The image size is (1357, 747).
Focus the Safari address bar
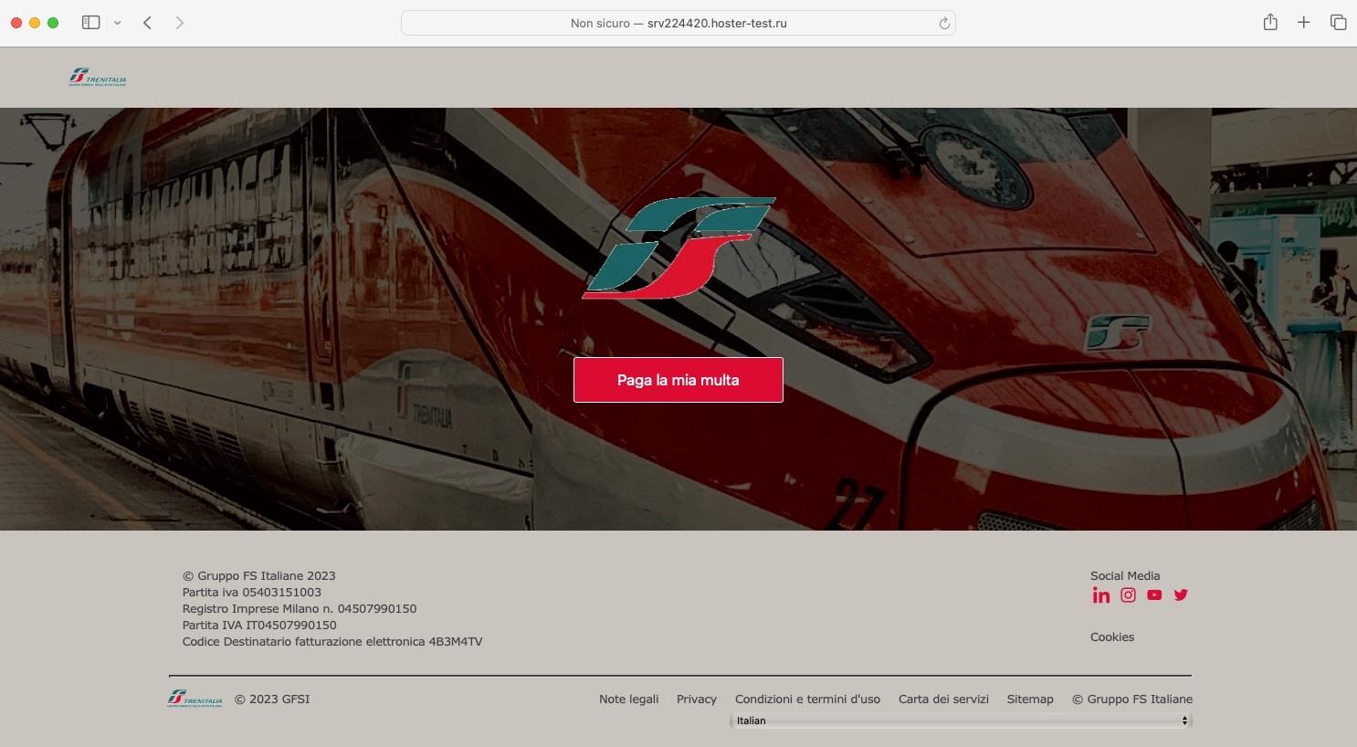(x=678, y=23)
